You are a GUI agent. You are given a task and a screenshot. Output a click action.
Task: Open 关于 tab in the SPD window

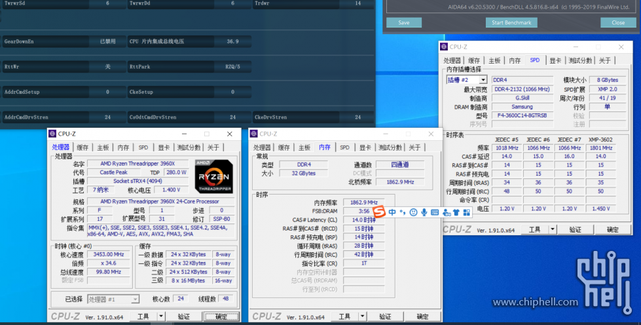point(604,60)
